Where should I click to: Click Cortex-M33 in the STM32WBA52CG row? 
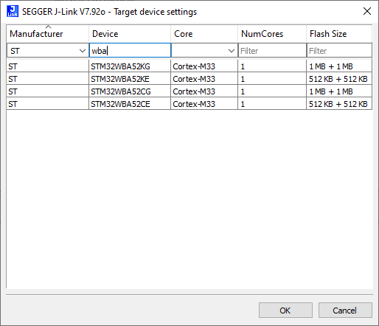tap(204, 91)
